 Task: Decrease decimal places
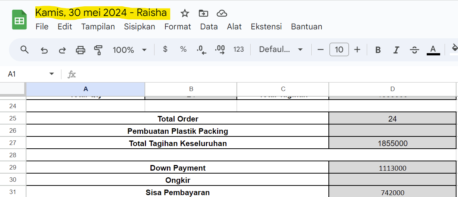[201, 50]
